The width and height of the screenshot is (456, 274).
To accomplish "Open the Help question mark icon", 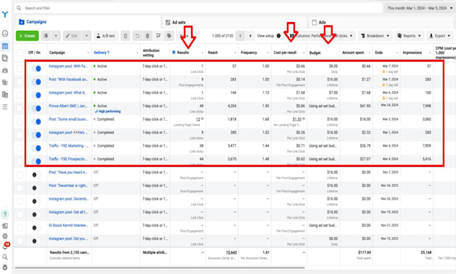I will (x=5, y=214).
